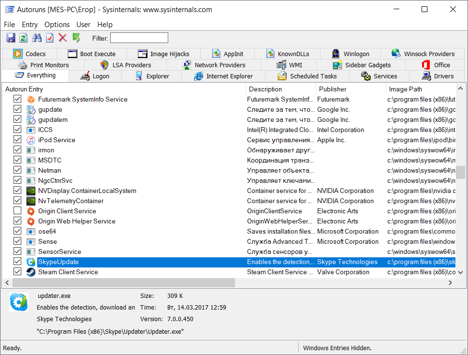
Task: Click the vertical scrollbar down arrow
Action: click(461, 272)
